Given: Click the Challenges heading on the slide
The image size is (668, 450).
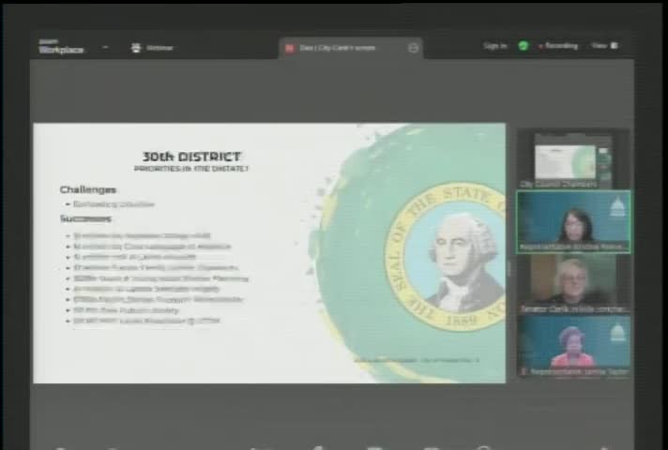Looking at the screenshot, I should [x=88, y=189].
